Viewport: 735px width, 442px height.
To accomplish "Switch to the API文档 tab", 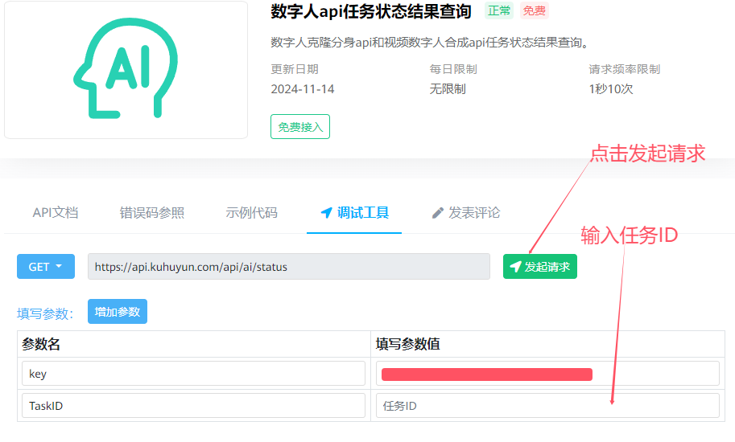I will point(56,213).
